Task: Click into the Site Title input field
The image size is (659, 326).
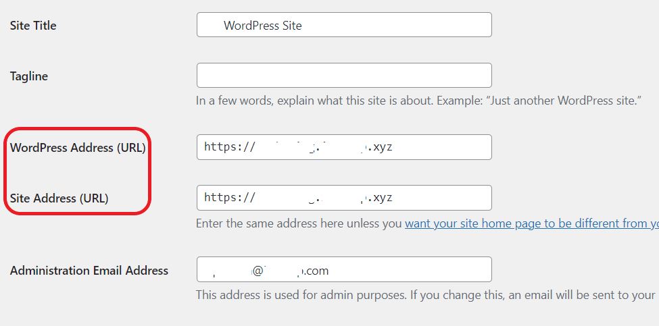Action: click(x=344, y=25)
